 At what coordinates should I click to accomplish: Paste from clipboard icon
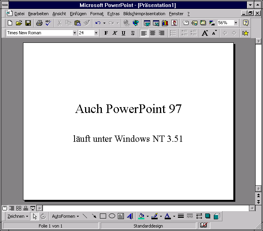[78, 23]
